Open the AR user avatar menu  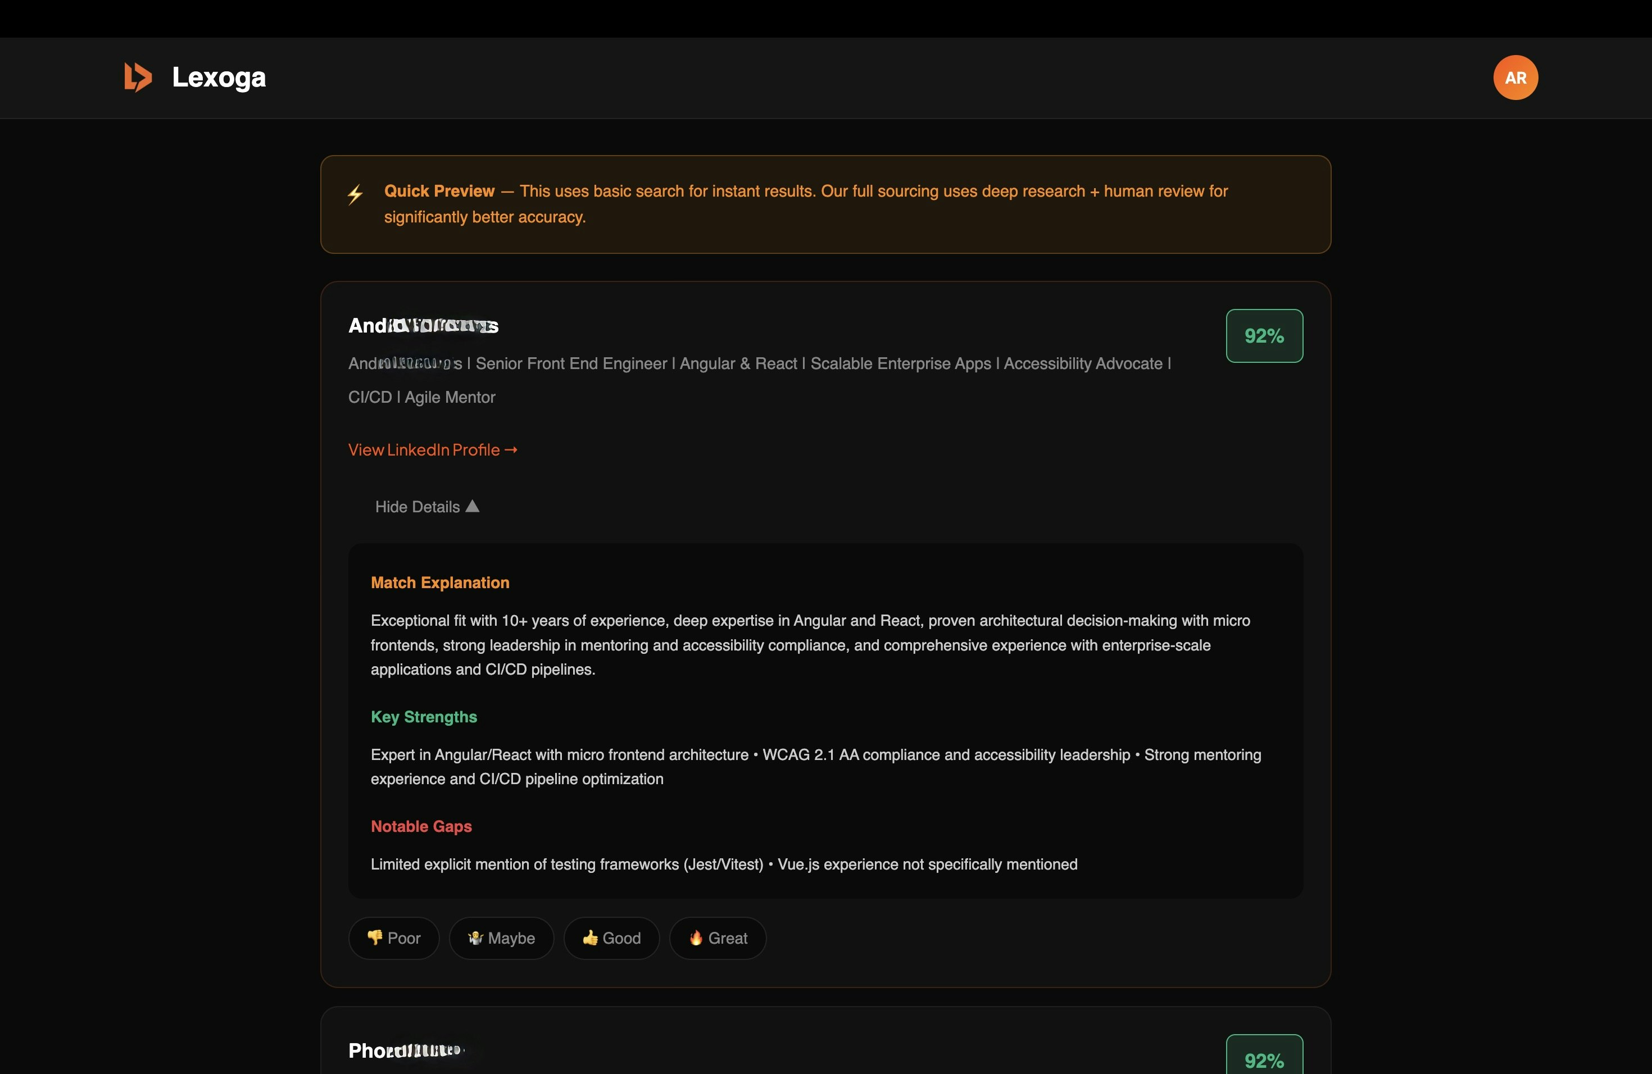(x=1515, y=78)
